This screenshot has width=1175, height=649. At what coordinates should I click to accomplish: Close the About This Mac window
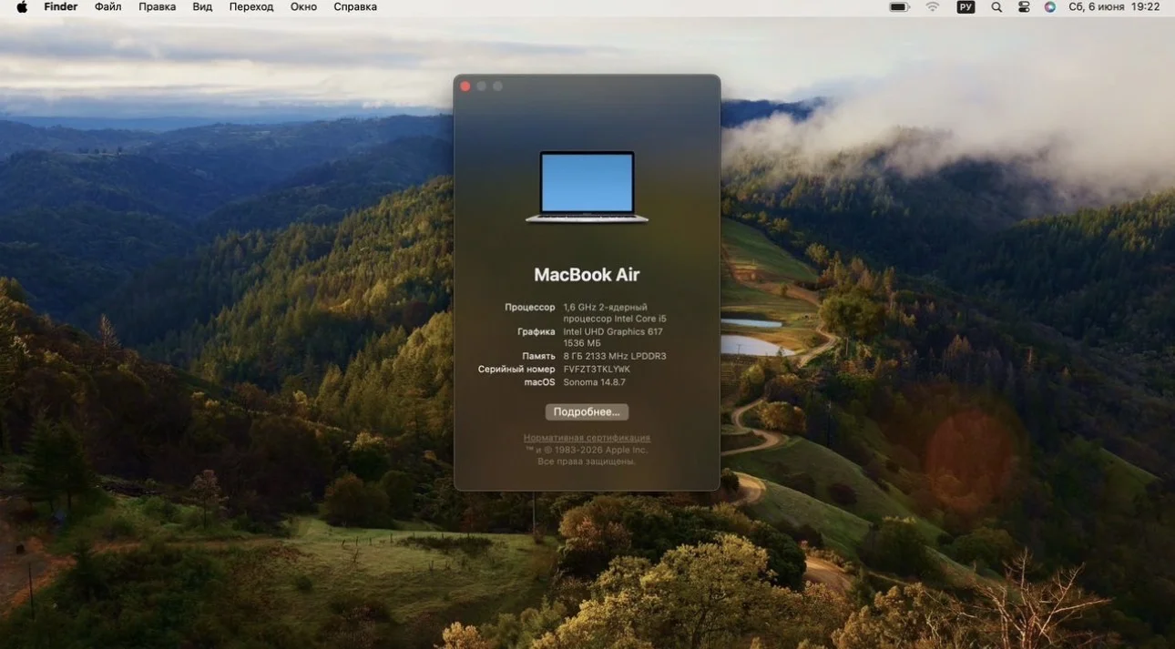(465, 86)
